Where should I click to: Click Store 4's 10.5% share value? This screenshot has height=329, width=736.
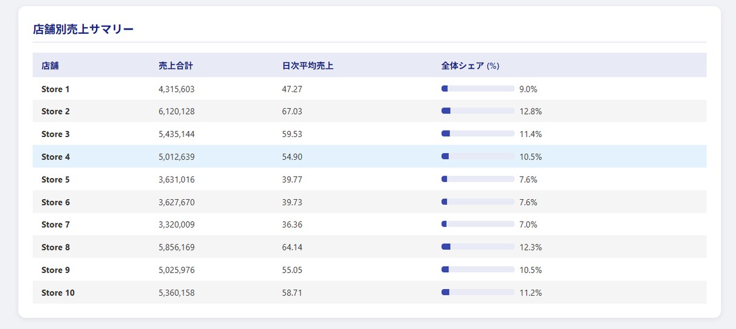point(530,156)
